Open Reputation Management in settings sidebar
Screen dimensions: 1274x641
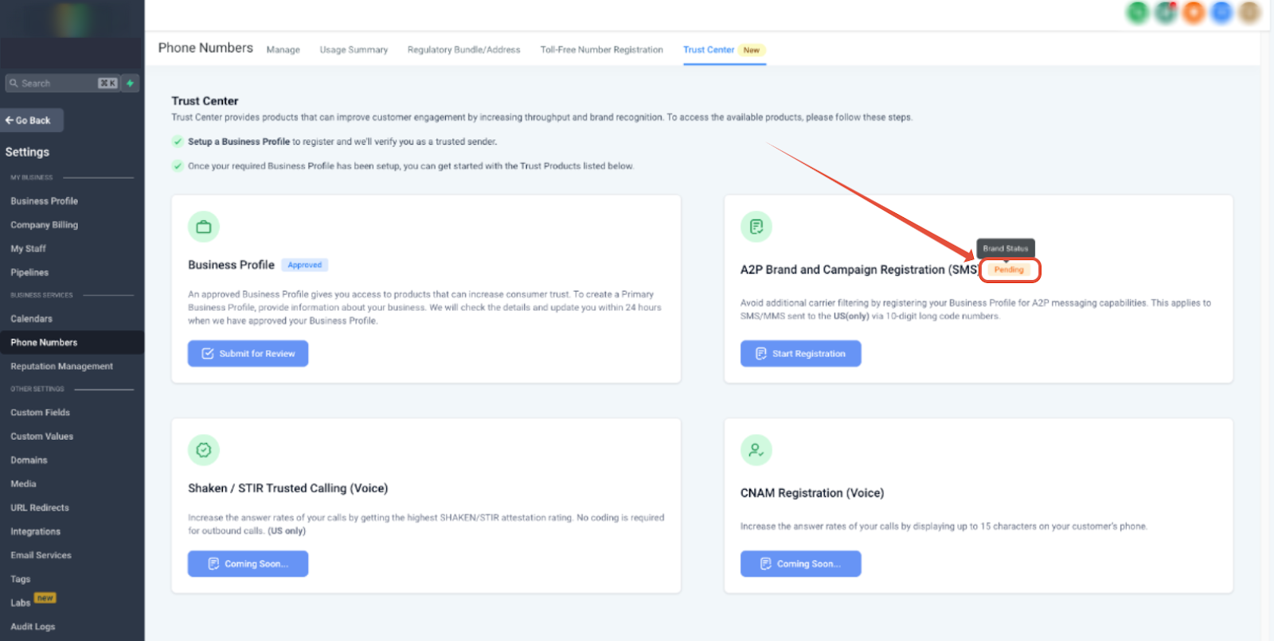[61, 366]
